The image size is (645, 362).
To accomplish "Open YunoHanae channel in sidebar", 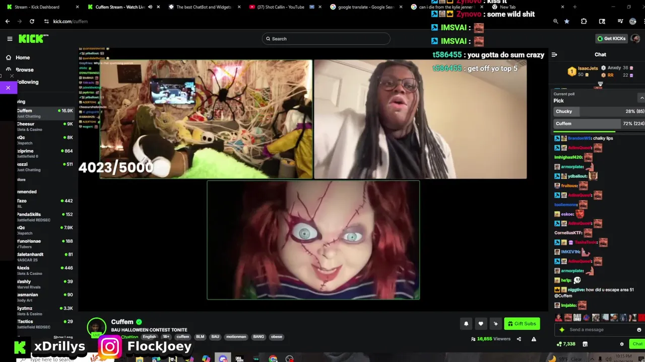I will pyautogui.click(x=44, y=244).
